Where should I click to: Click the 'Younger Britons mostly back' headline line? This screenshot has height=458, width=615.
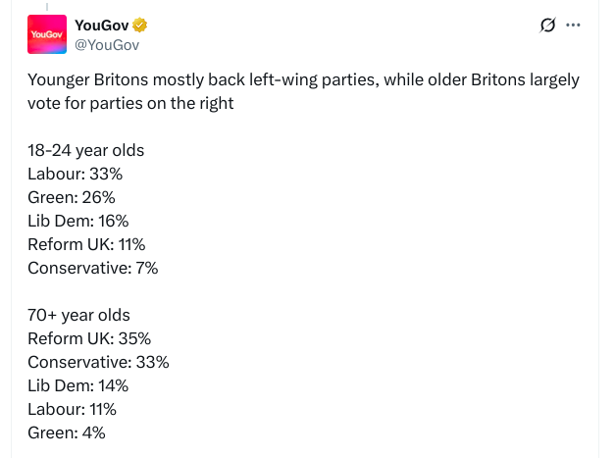[x=303, y=80]
